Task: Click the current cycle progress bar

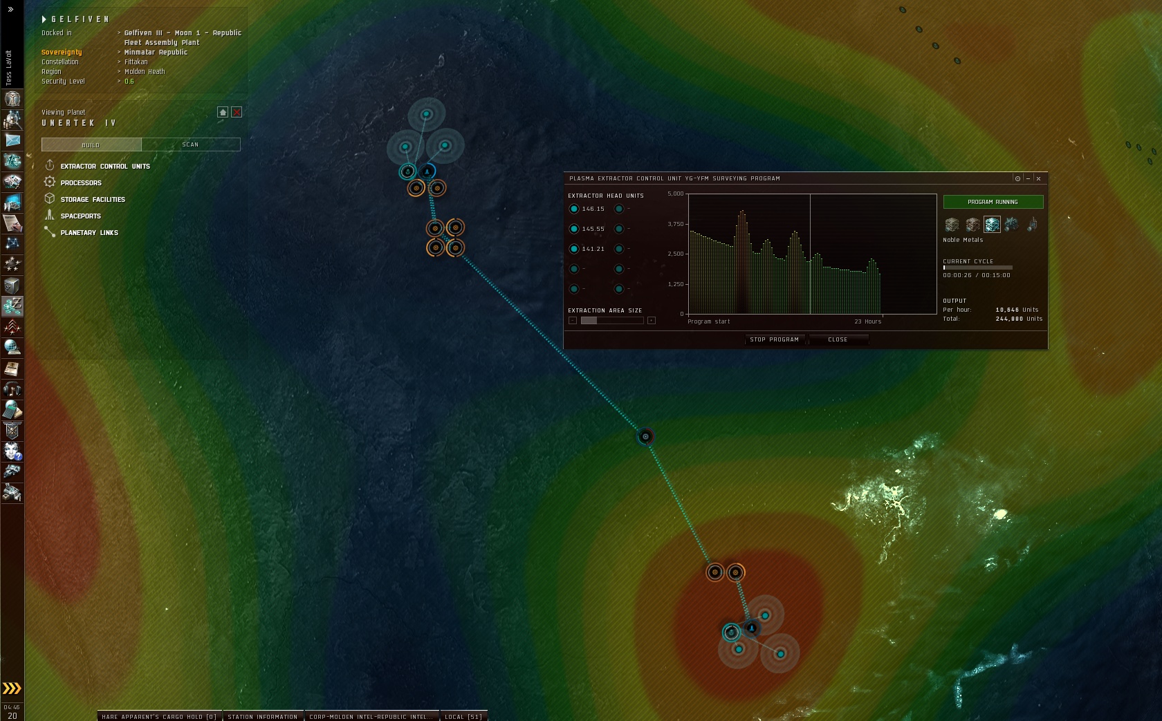Action: (x=977, y=268)
